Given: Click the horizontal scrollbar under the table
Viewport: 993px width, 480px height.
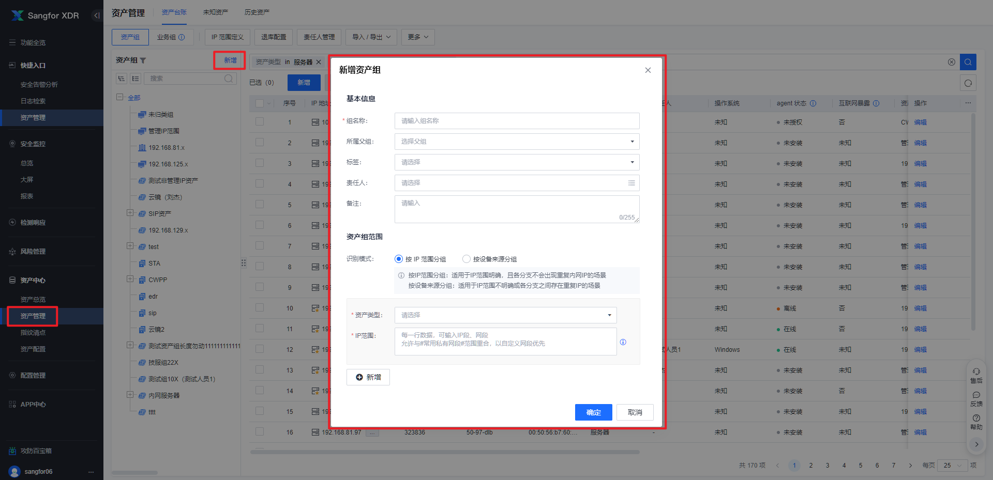Looking at the screenshot, I should [x=445, y=452].
